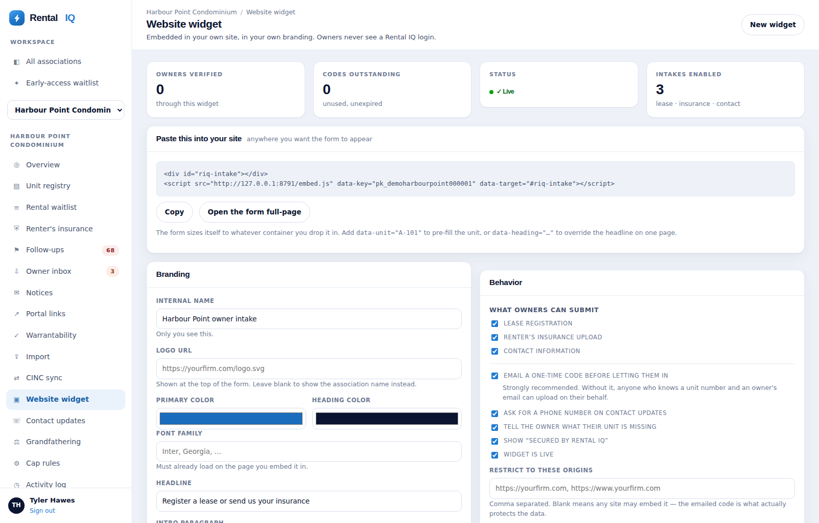This screenshot has width=819, height=523.
Task: Click the Logo URL input field
Action: tap(309, 368)
